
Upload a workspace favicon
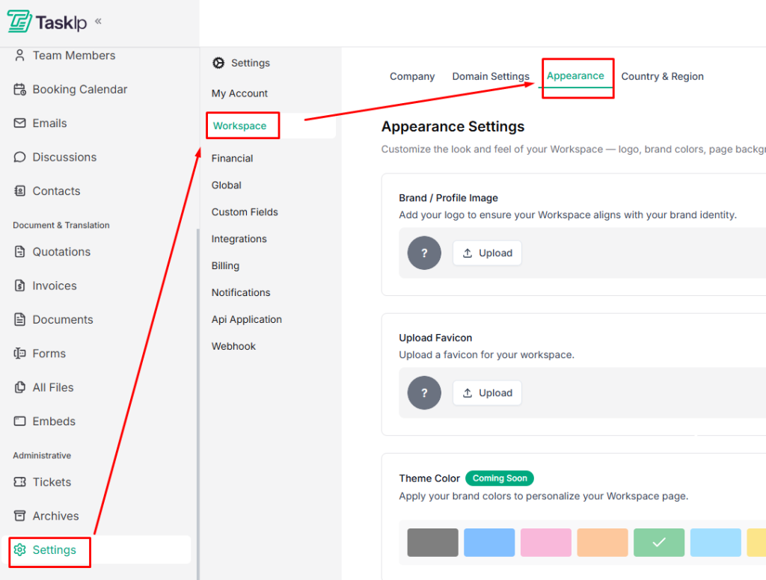487,392
